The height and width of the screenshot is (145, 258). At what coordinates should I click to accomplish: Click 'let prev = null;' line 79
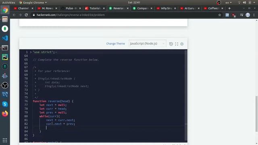tap(53, 112)
